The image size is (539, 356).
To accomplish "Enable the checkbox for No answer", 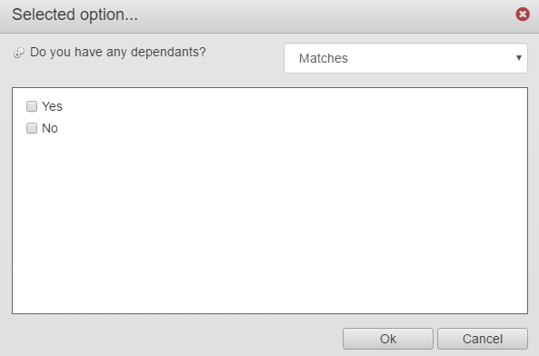I will click(32, 128).
